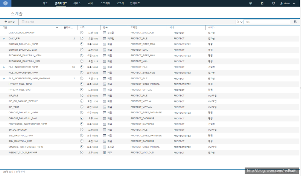Click the calendar icon for PROTECTDB_INCRFOREVER_10PM
The width and height of the screenshot is (301, 176).
[105, 124]
